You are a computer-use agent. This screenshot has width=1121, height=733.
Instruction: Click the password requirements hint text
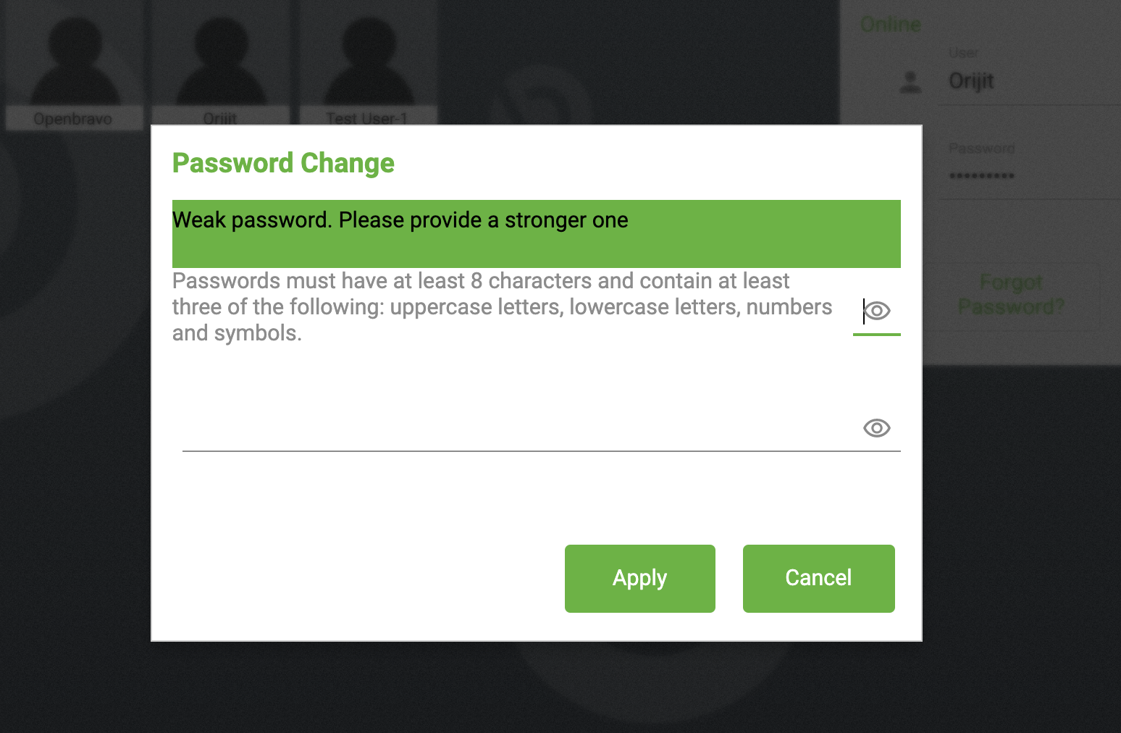[501, 307]
